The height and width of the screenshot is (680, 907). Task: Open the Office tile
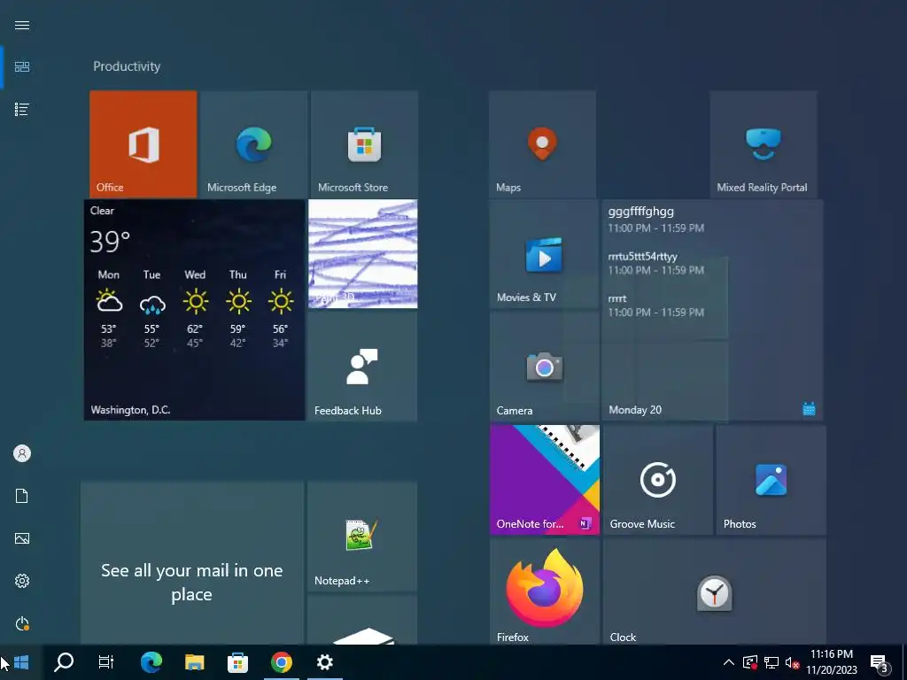coord(143,144)
